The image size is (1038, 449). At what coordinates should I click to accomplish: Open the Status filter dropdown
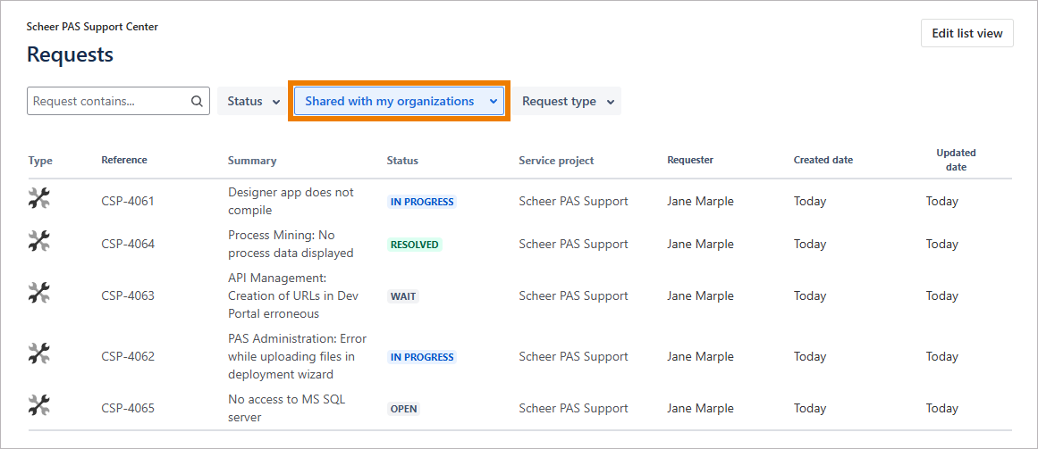253,102
